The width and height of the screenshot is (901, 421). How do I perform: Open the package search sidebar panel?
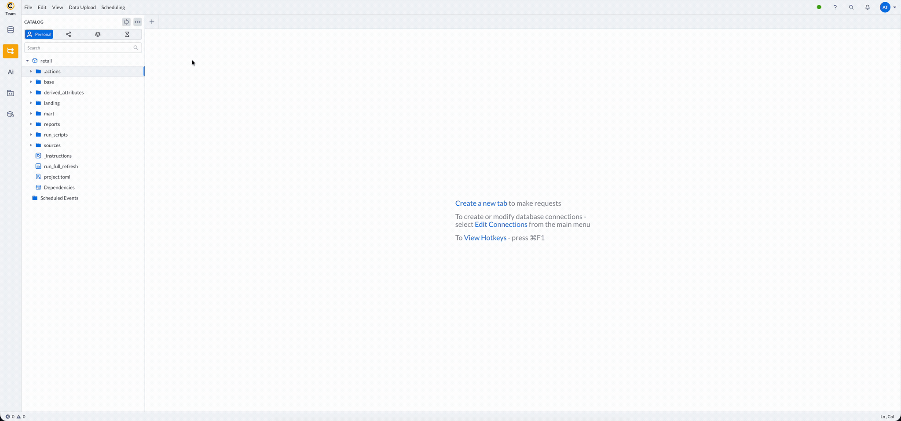(10, 114)
